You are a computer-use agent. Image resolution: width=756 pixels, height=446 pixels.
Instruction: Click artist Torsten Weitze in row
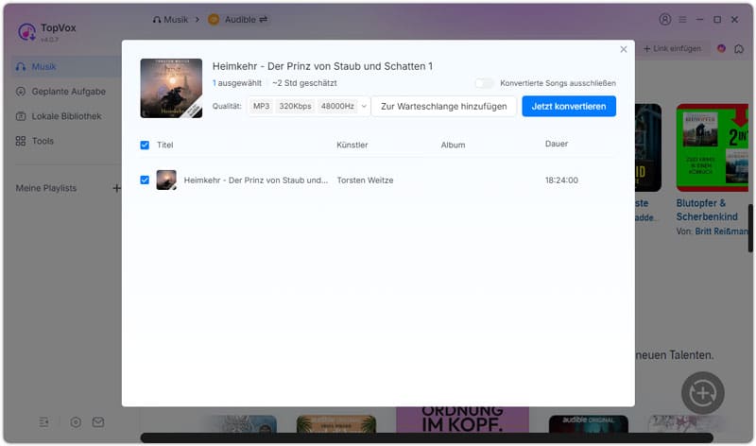(365, 180)
